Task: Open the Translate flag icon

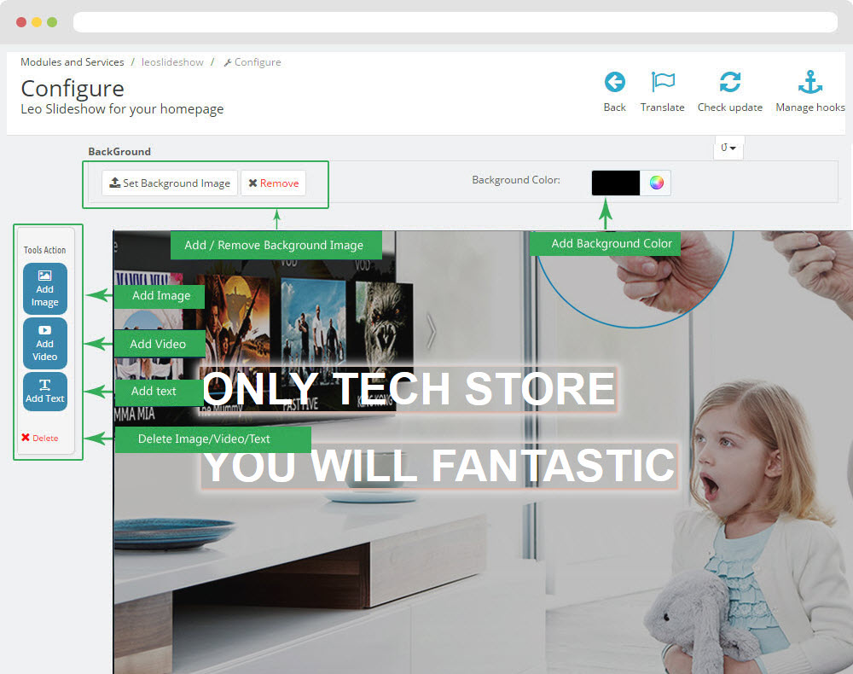Action: 663,83
